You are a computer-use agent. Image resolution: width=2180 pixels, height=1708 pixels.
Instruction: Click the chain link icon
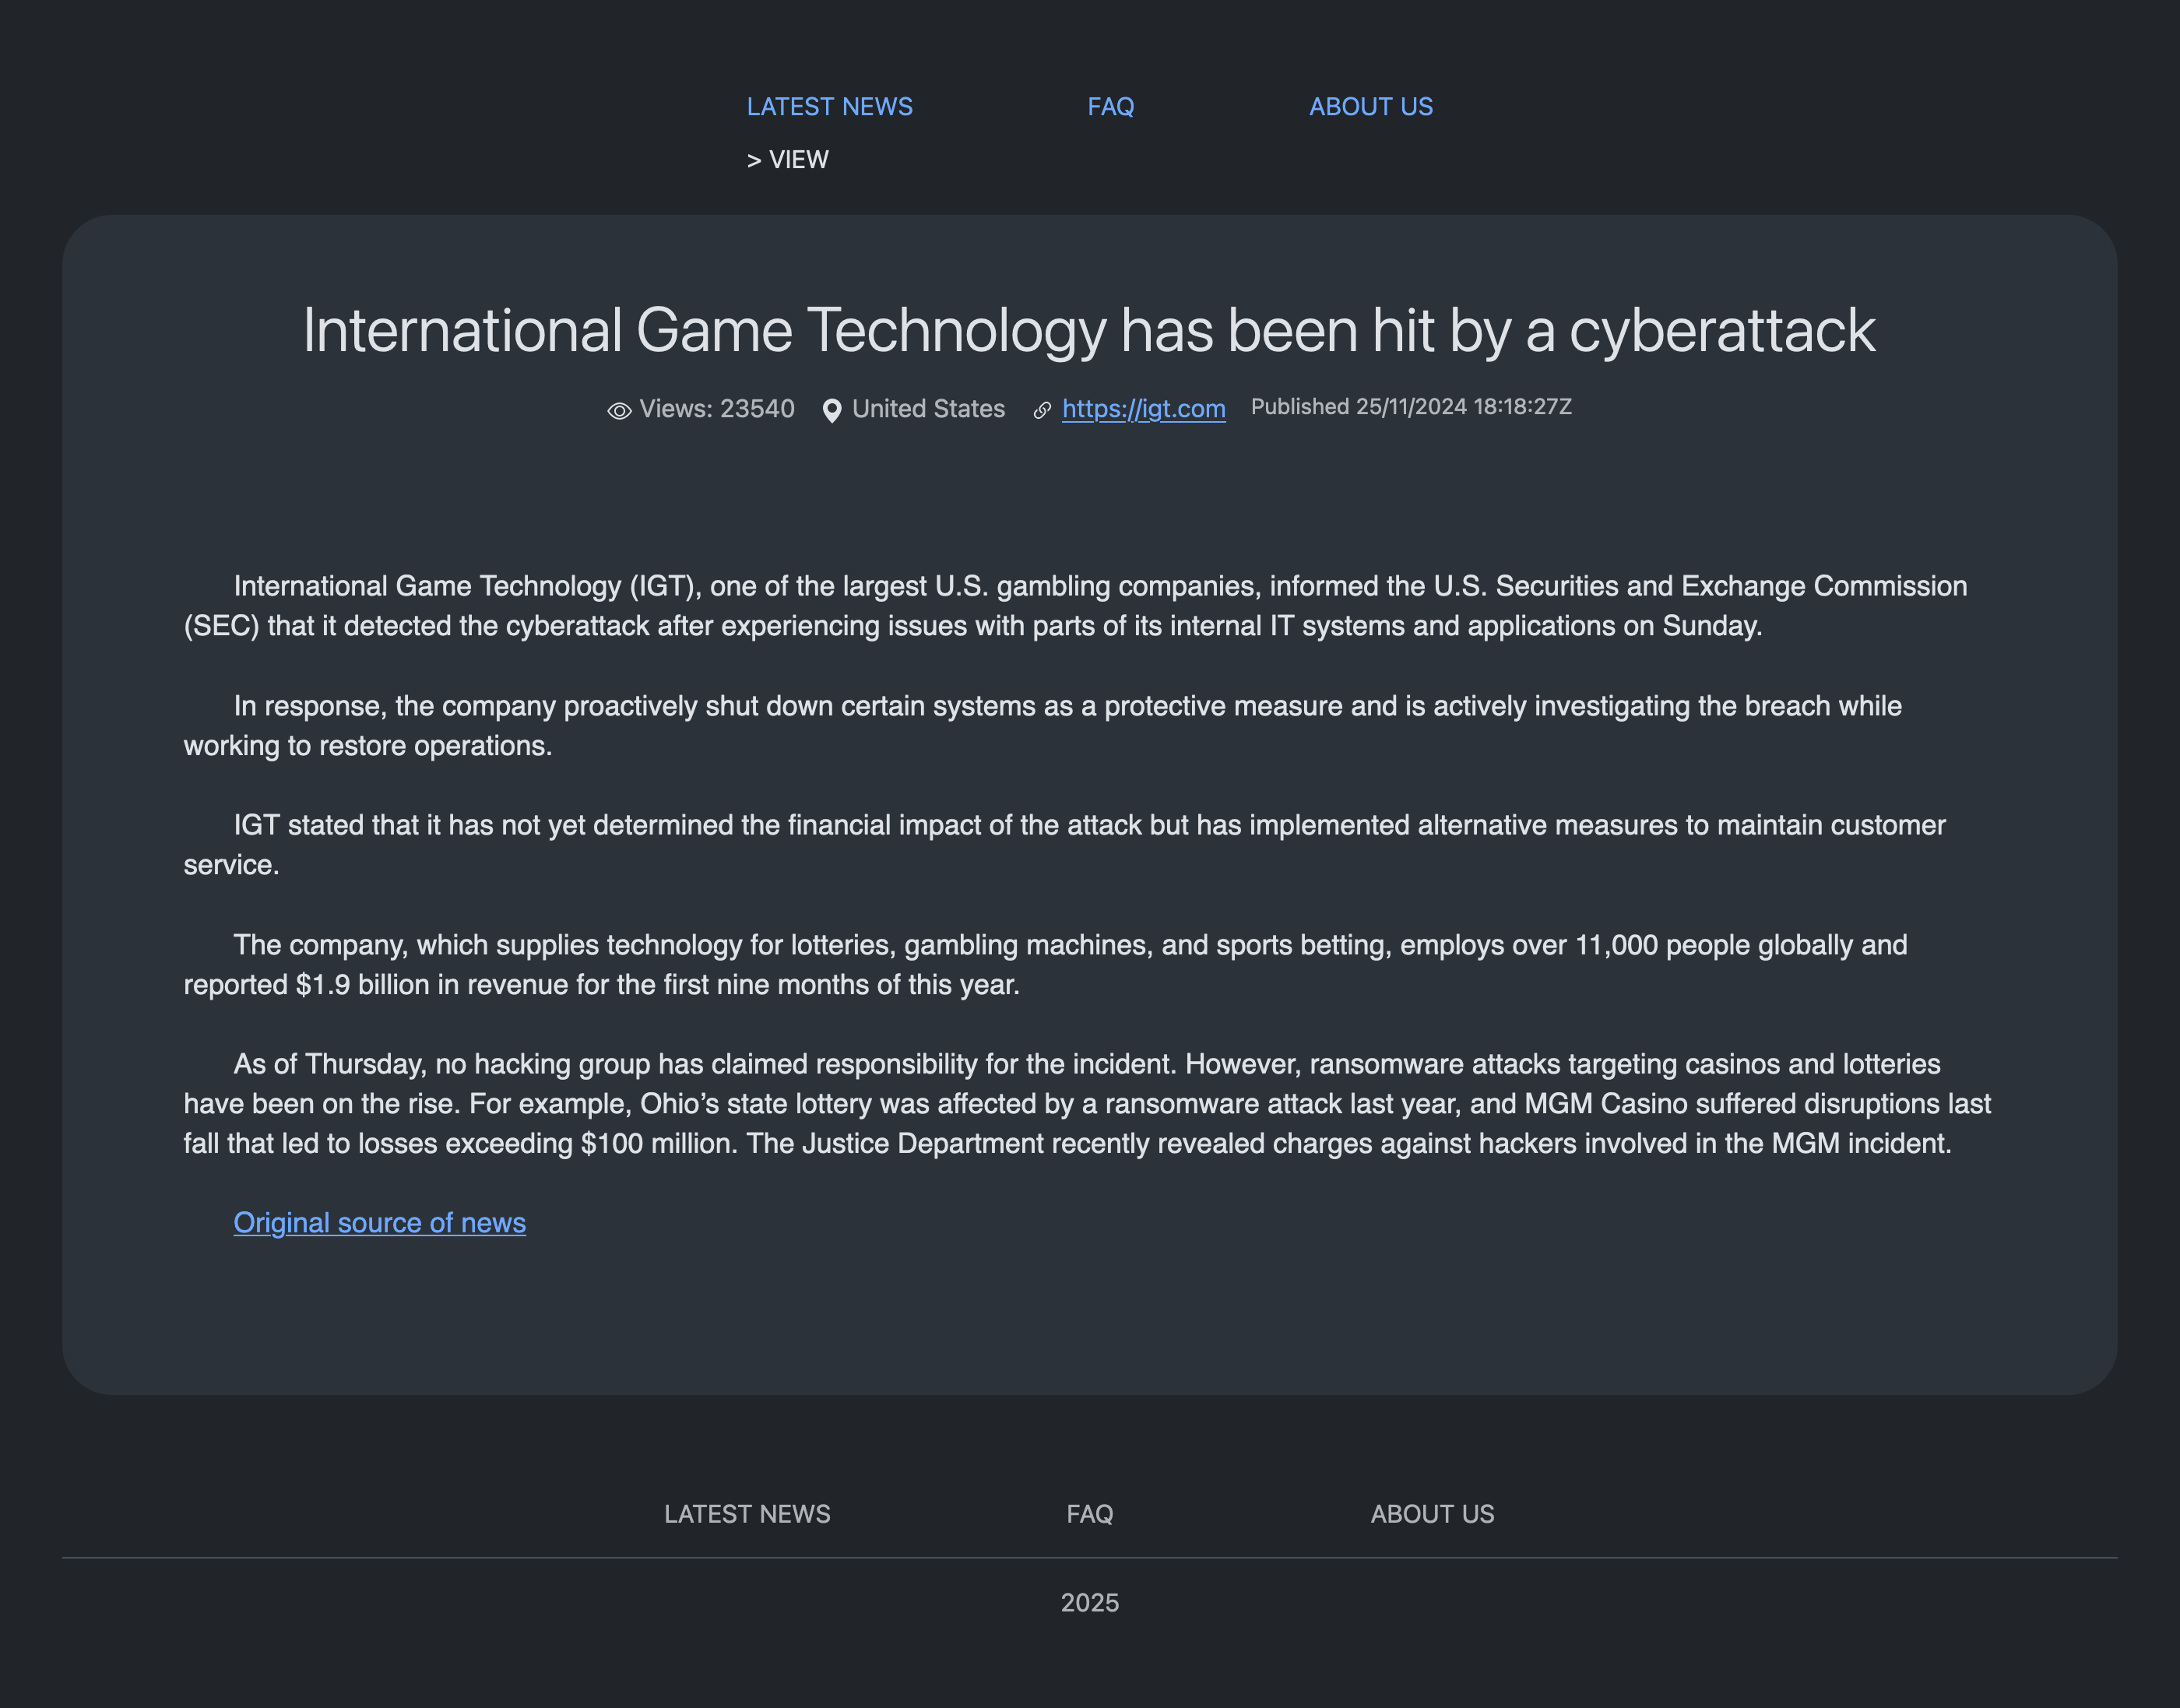pos(1042,411)
